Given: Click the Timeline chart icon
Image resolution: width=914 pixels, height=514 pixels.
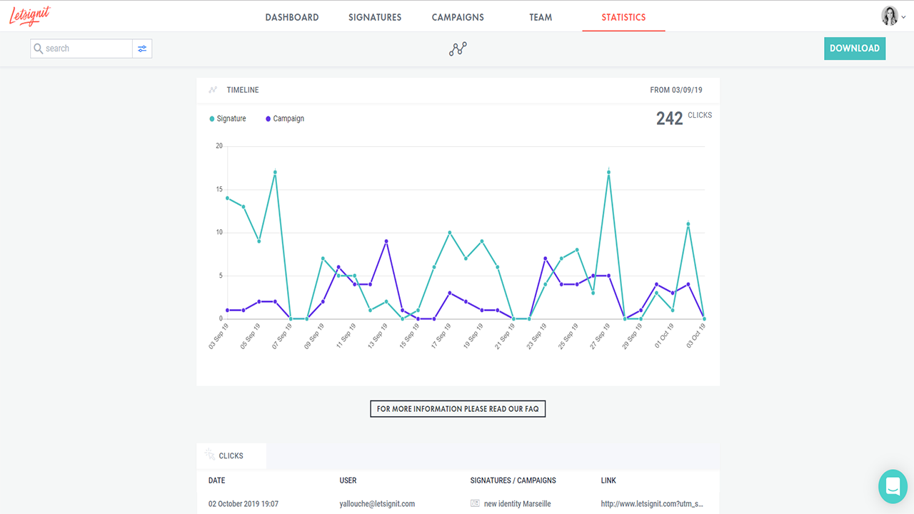Looking at the screenshot, I should pyautogui.click(x=213, y=90).
